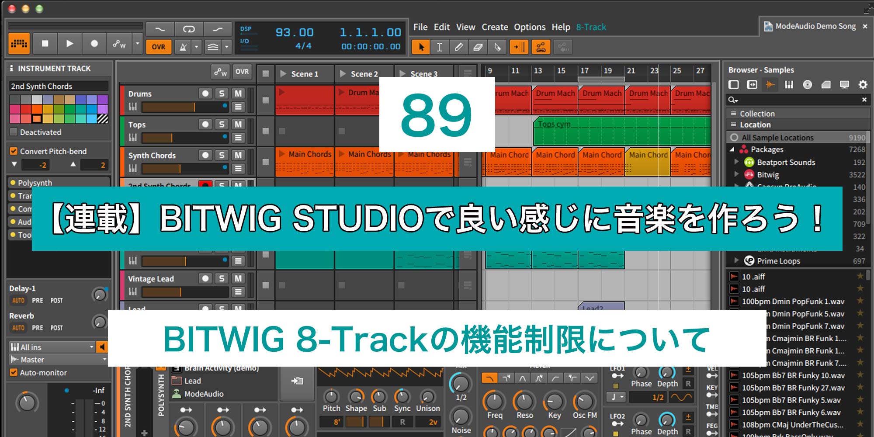Open the View menu
The width and height of the screenshot is (874, 437).
tap(466, 27)
